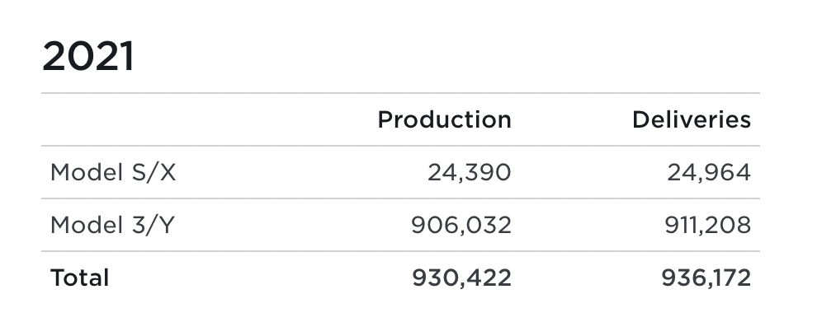This screenshot has height=336, width=822.
Task: Select total deliveries value 936,172
Action: point(706,278)
